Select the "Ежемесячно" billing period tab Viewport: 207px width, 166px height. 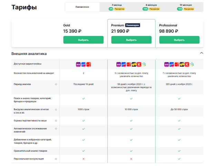[x=82, y=7]
